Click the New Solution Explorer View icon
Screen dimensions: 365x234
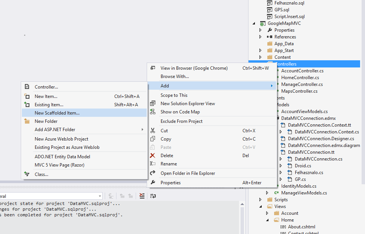(x=153, y=104)
